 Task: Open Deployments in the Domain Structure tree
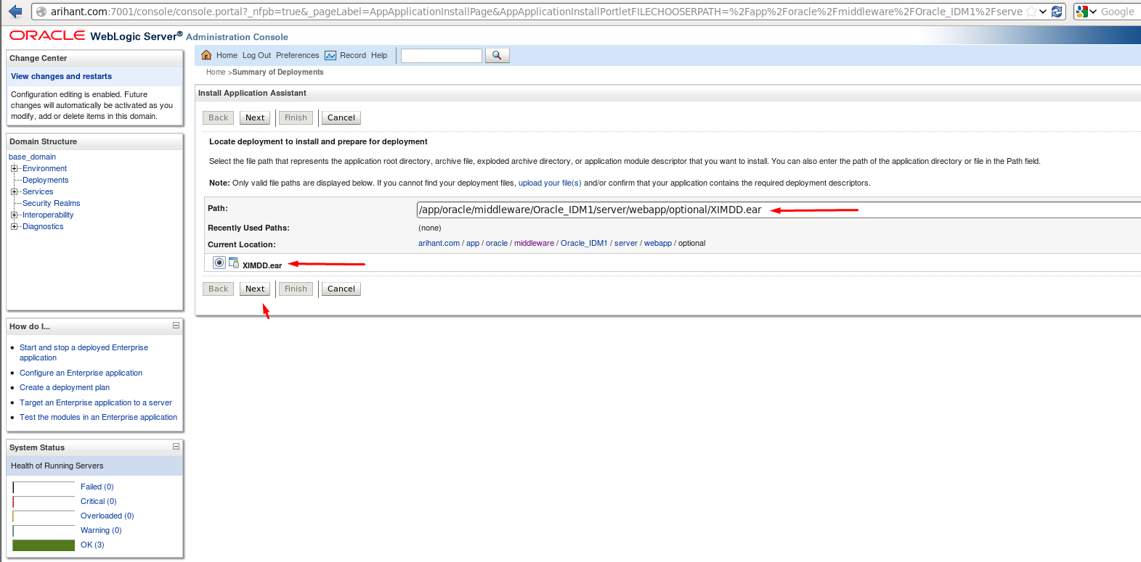pos(45,180)
